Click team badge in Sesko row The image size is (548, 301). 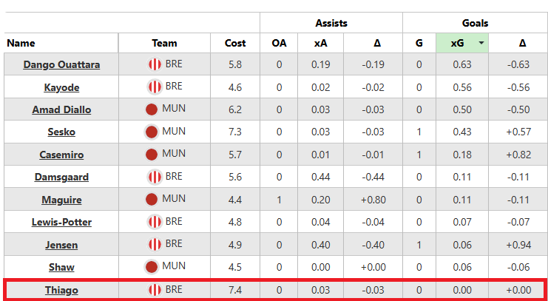152,132
